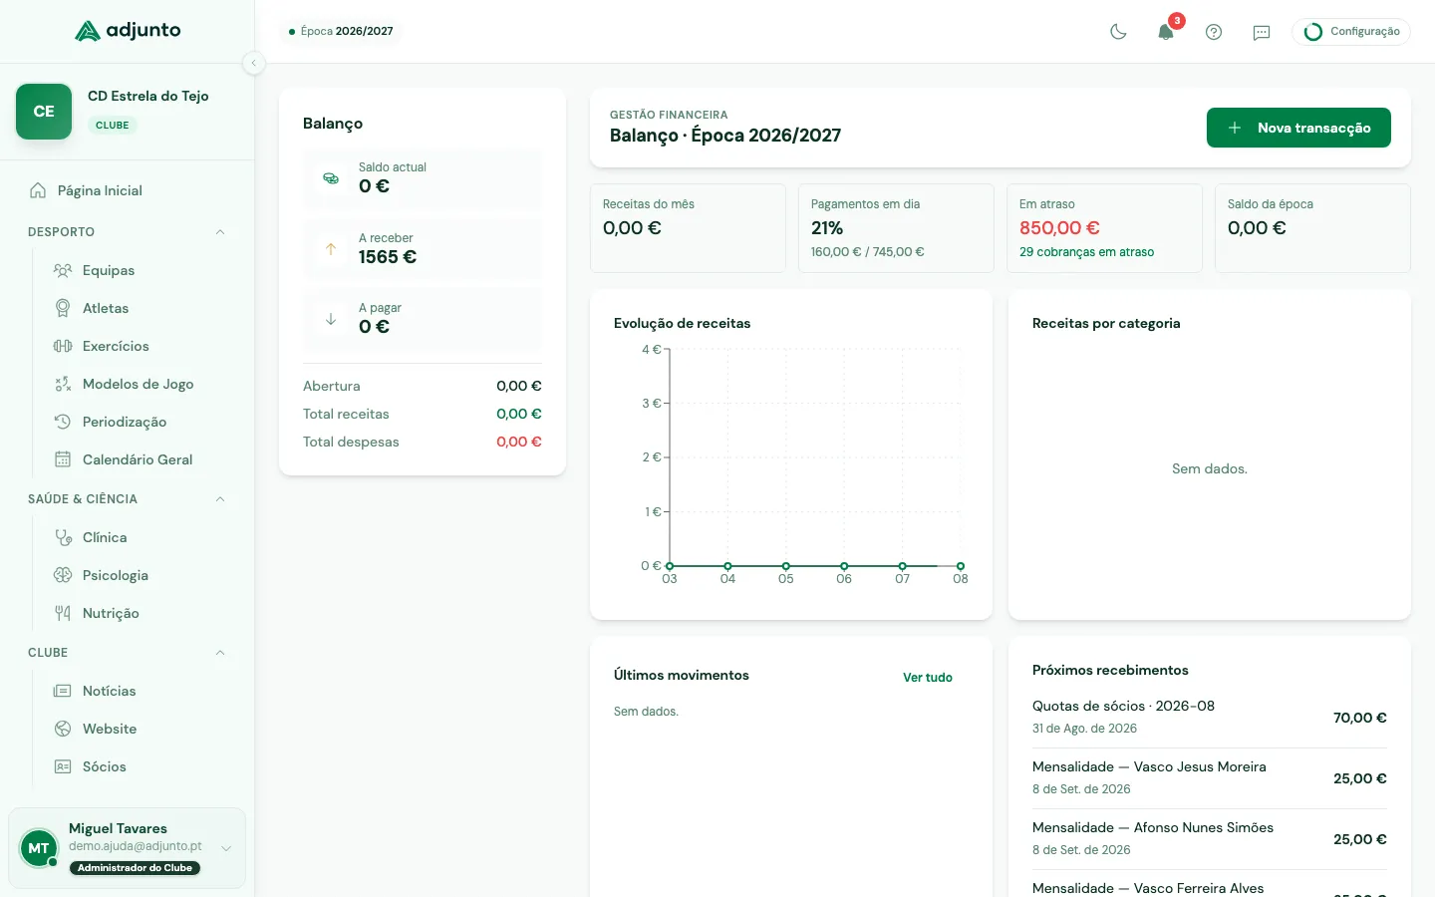The height and width of the screenshot is (897, 1435).
Task: Click 29 cobranças em atraso text
Action: [1086, 252]
